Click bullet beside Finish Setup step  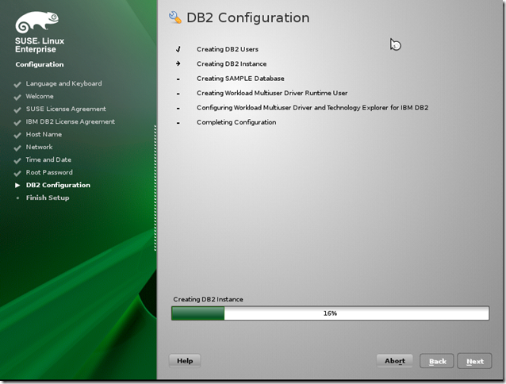[17, 198]
